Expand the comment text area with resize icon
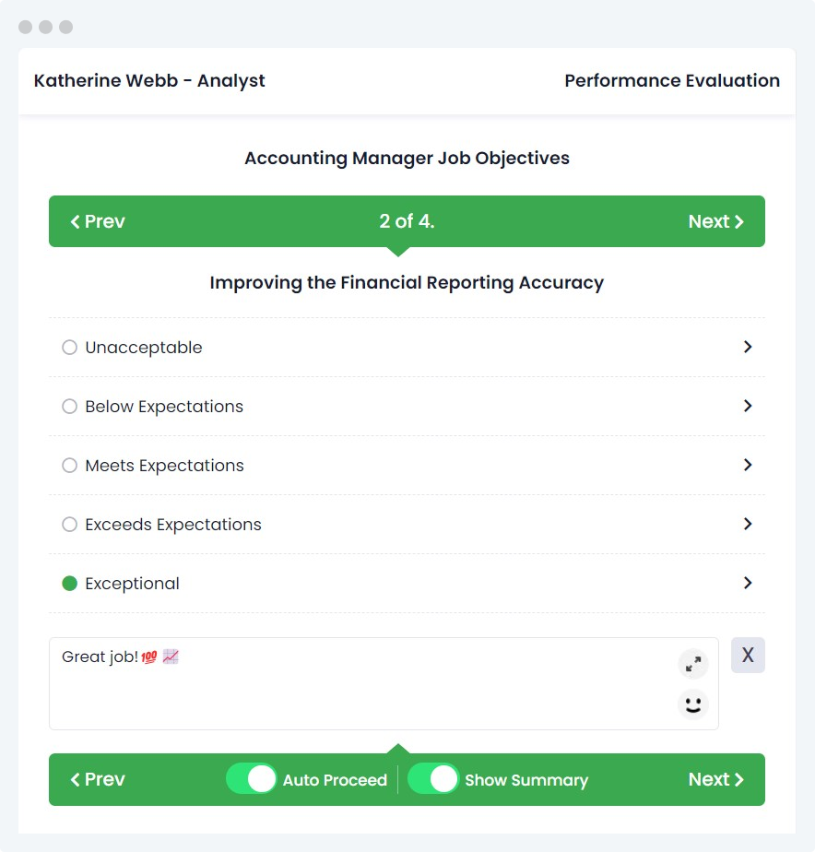Image resolution: width=815 pixels, height=852 pixels. (692, 664)
